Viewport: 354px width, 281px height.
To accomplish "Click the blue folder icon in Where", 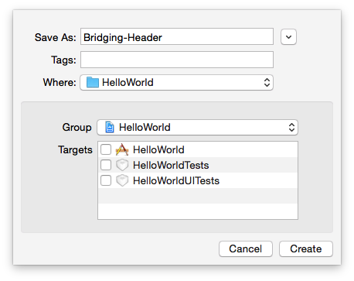I will coord(93,83).
